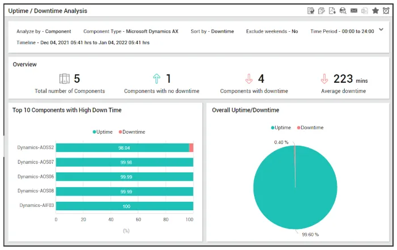Image resolution: width=397 pixels, height=250 pixels.
Task: Click the Sort by - Downtime filter
Action: (x=212, y=31)
